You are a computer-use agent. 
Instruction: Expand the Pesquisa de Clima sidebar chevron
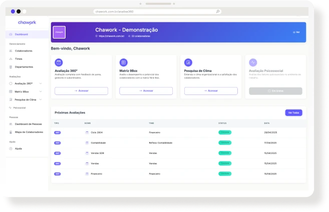point(41,99)
